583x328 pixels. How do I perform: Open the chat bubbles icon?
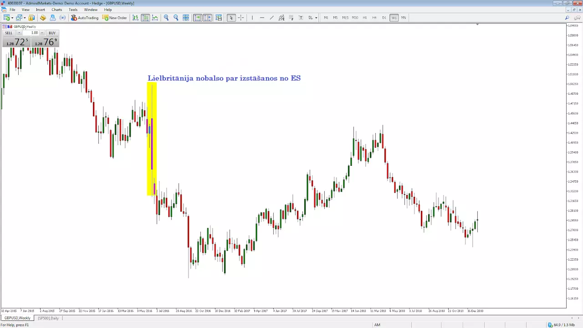click(x=578, y=18)
